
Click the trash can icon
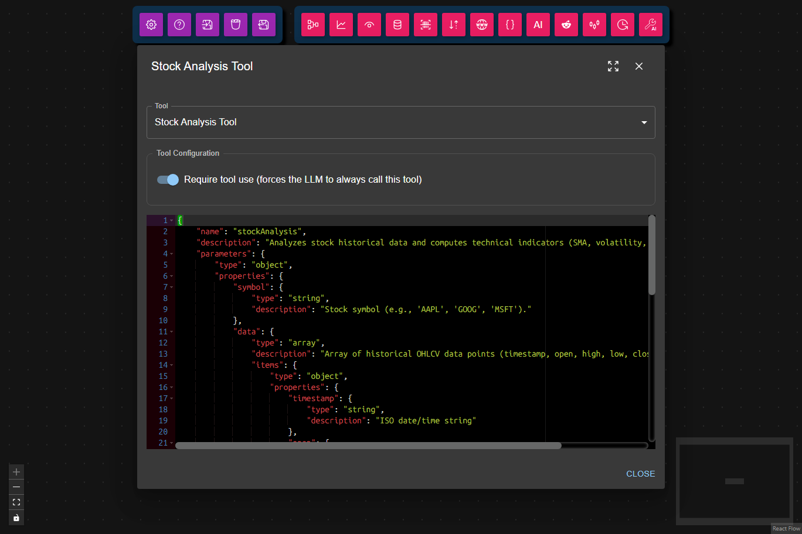[235, 25]
